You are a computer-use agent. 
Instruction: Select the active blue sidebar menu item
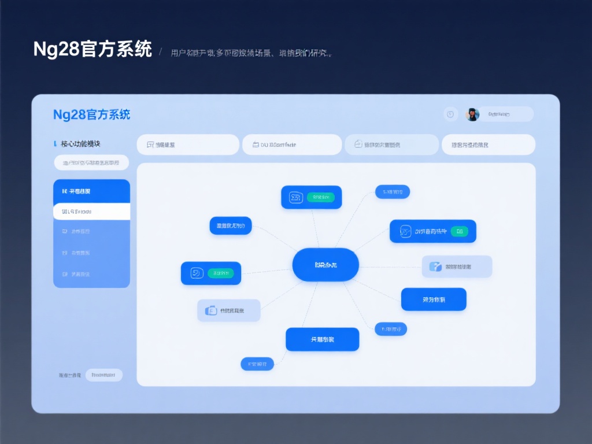[91, 191]
